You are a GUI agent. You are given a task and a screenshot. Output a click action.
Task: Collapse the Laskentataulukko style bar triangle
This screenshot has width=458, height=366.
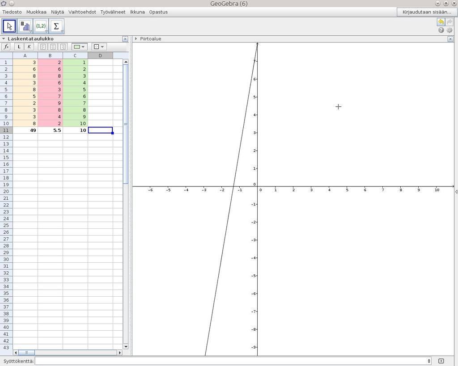4,38
